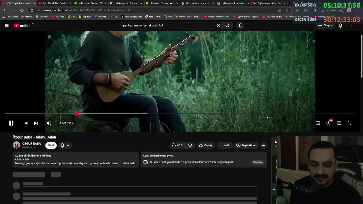Click the page vertical scrollbar
The width and height of the screenshot is (363, 204).
pyautogui.click(x=361, y=57)
